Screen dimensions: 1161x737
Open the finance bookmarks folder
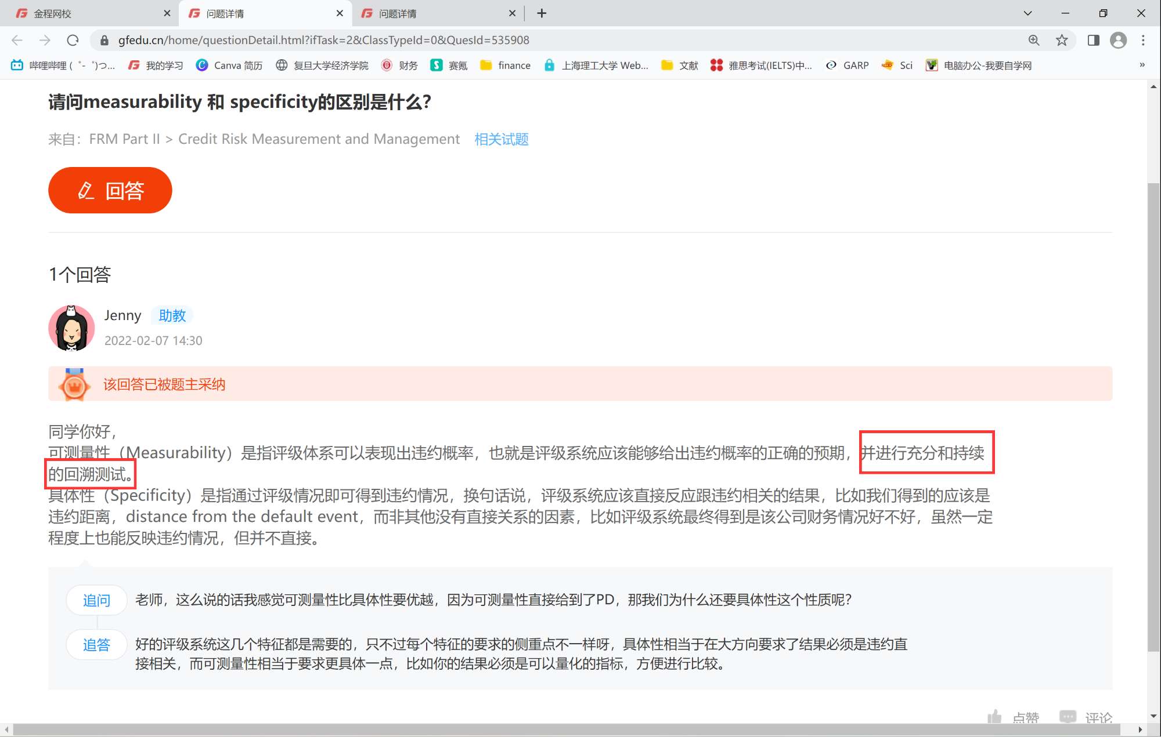[x=506, y=66]
